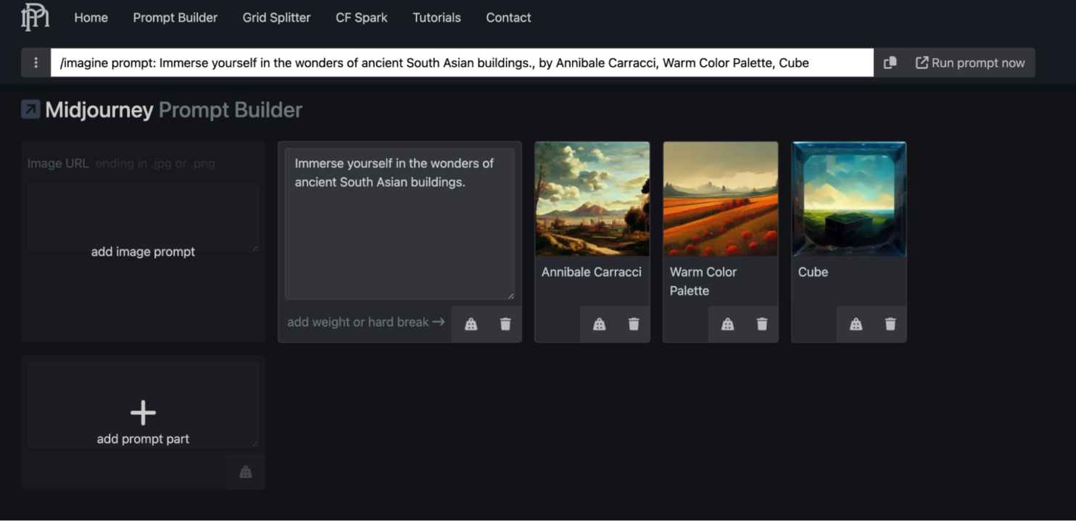Open the CF Spark page
The image size is (1076, 521).
tap(361, 17)
